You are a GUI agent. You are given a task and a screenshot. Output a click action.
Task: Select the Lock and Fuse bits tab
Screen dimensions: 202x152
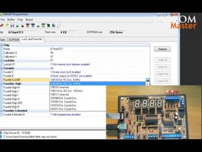(x=32, y=39)
